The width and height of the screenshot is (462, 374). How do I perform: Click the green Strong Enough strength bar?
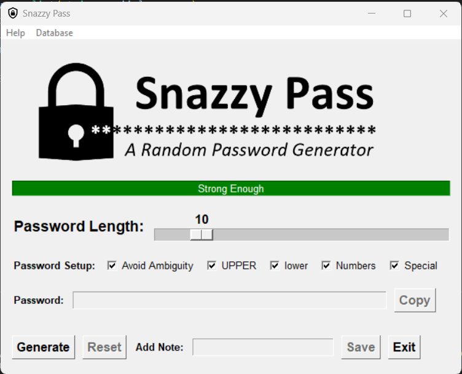click(x=231, y=188)
